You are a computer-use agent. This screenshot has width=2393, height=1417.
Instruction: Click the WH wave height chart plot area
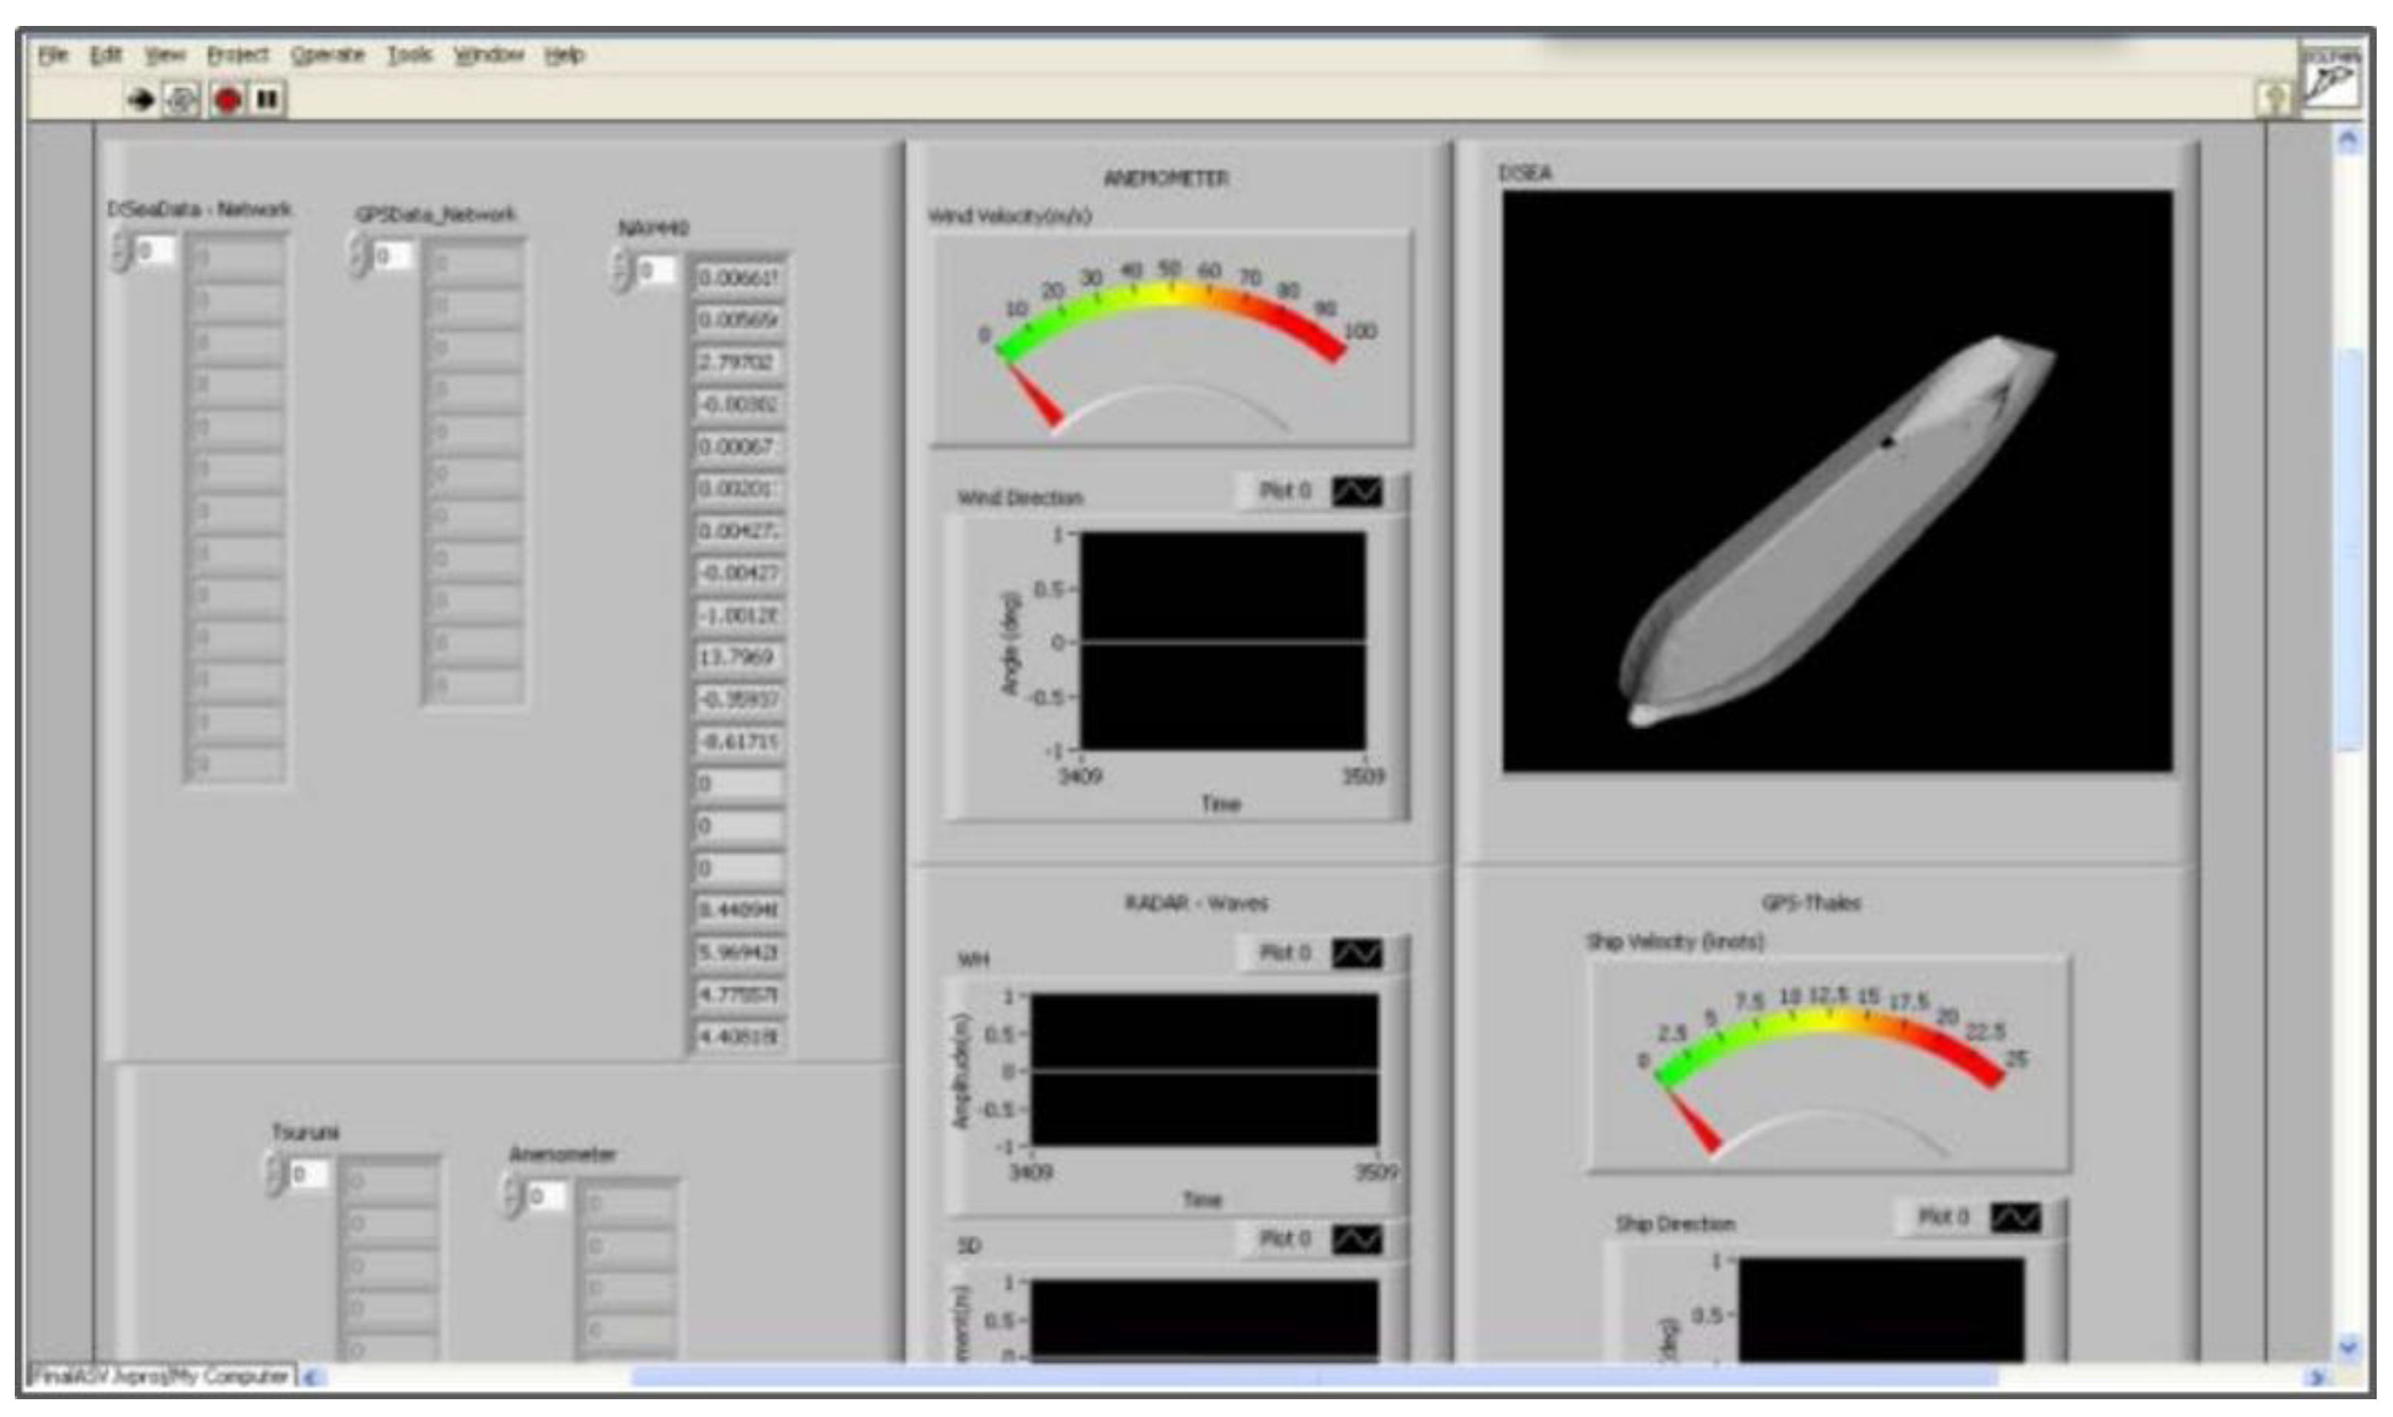pos(1204,1070)
